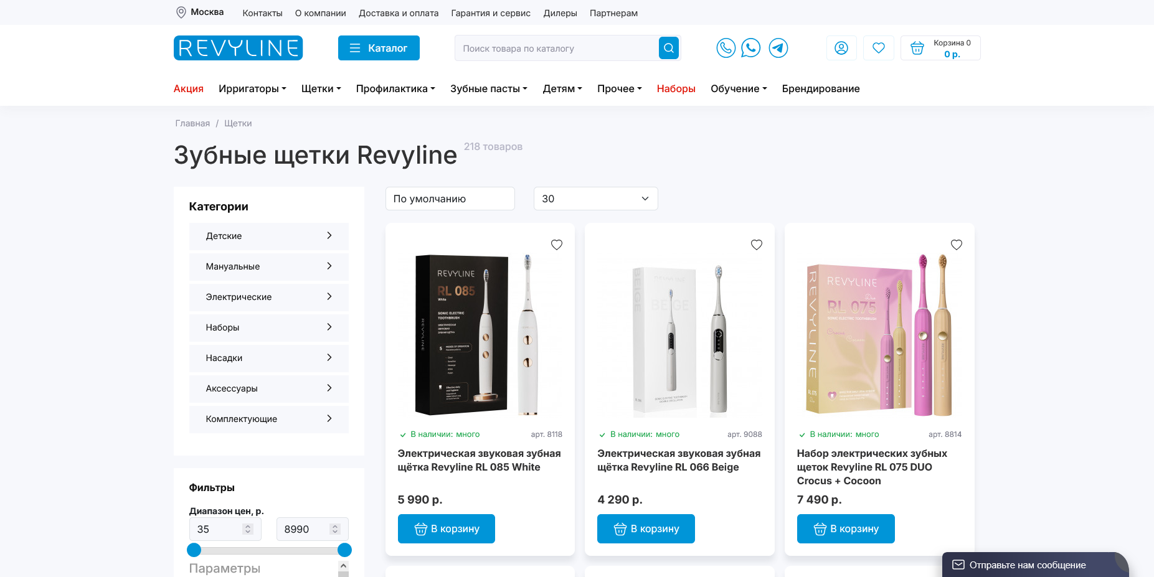Go to Главная breadcrumb
1154x577 pixels.
[192, 123]
